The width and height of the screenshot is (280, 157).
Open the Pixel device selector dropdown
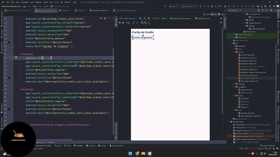point(189,6)
